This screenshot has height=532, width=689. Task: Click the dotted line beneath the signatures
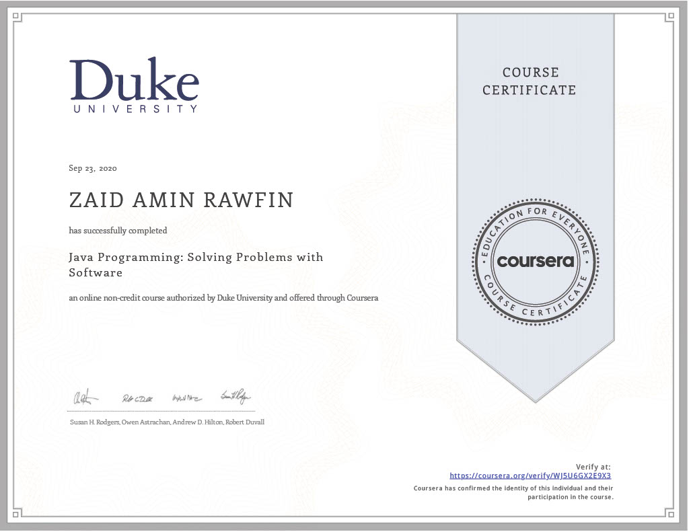161,411
